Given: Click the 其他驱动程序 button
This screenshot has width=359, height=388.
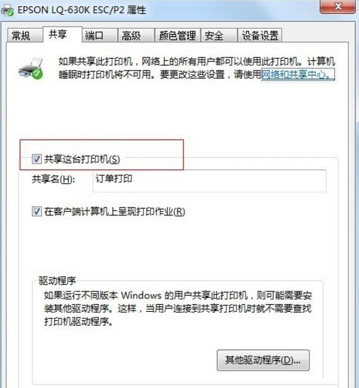Looking at the screenshot, I should coord(263,360).
